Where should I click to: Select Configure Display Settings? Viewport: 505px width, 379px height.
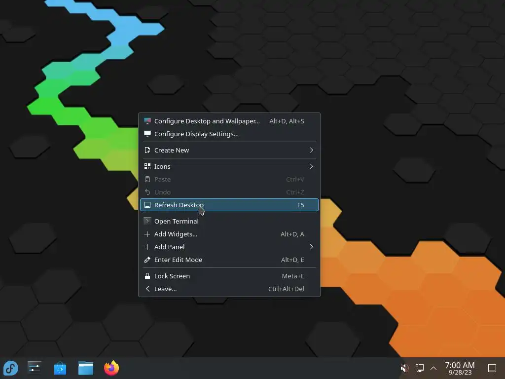click(x=229, y=134)
